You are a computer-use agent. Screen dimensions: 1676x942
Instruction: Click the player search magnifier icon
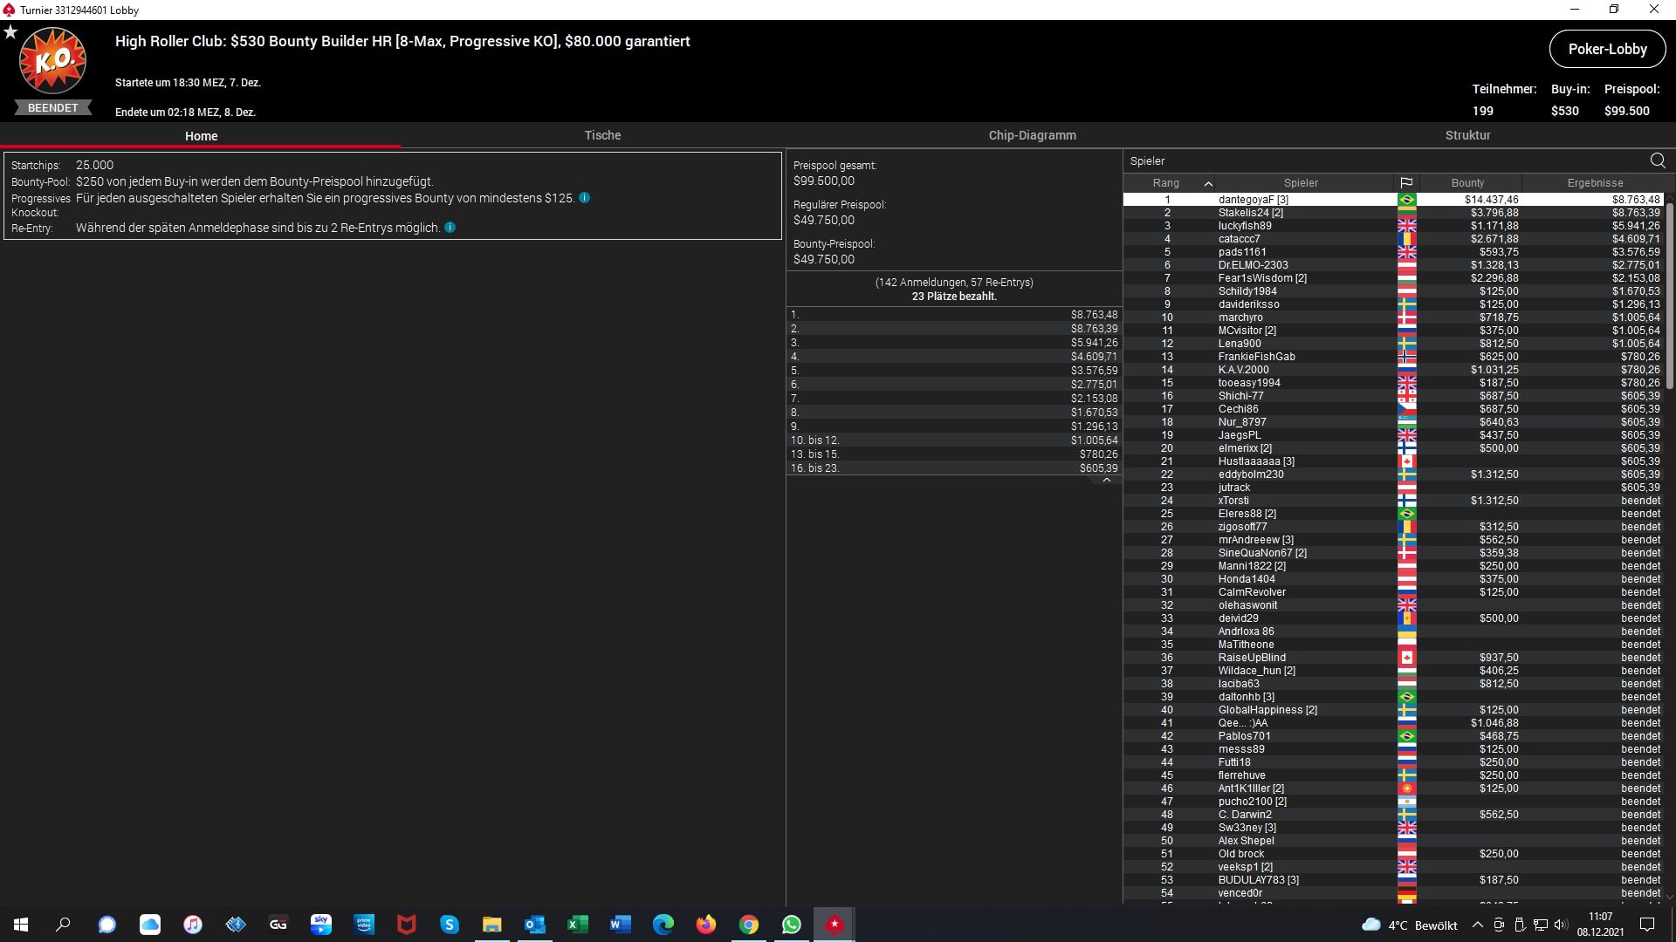click(1658, 160)
